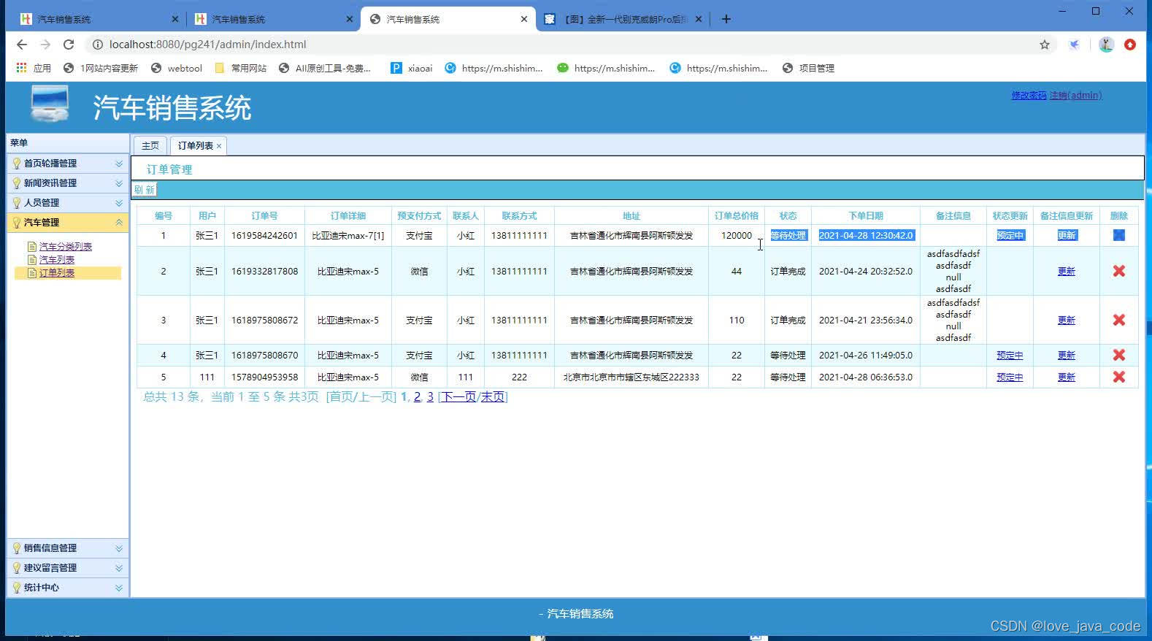The width and height of the screenshot is (1152, 641).
Task: Click delete icon for order 1619584242601
Action: click(1118, 235)
